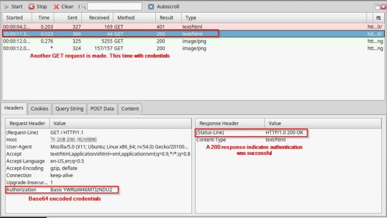Viewport: 387px width, 218px height.
Task: Switch to the Cookies tab
Action: [x=39, y=109]
